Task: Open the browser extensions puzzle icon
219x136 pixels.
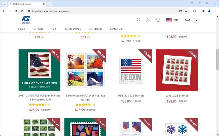Action: coord(194,11)
